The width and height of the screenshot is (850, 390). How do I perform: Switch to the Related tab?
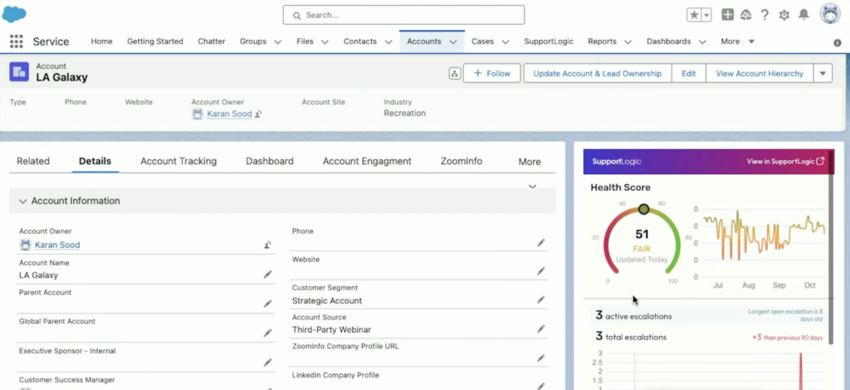(33, 162)
